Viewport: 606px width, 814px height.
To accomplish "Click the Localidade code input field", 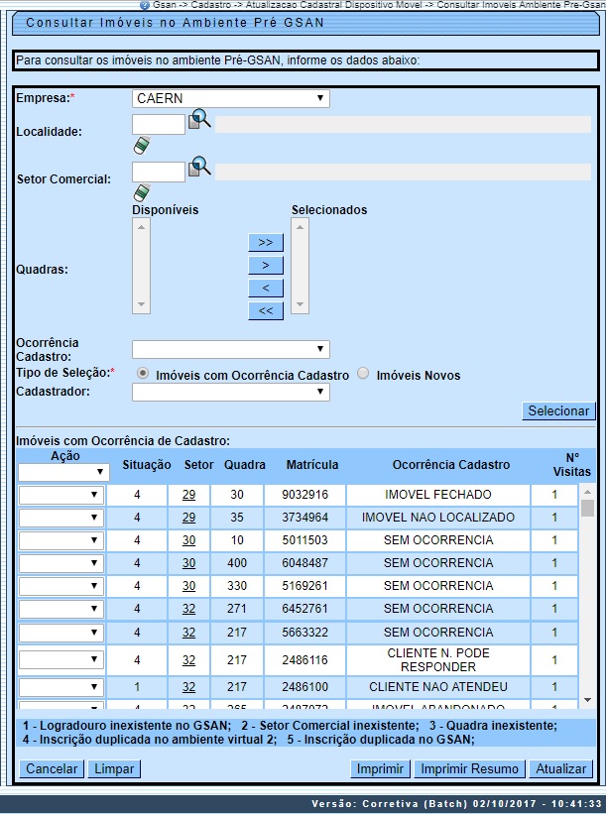I will coord(159,124).
